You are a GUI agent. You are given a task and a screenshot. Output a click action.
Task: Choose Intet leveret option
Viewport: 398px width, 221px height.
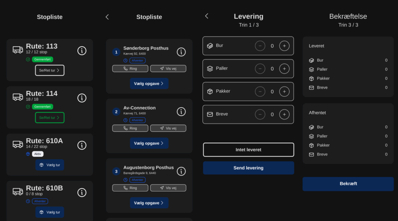[248, 150]
